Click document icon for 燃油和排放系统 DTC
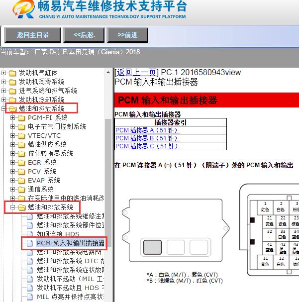 point(30,261)
